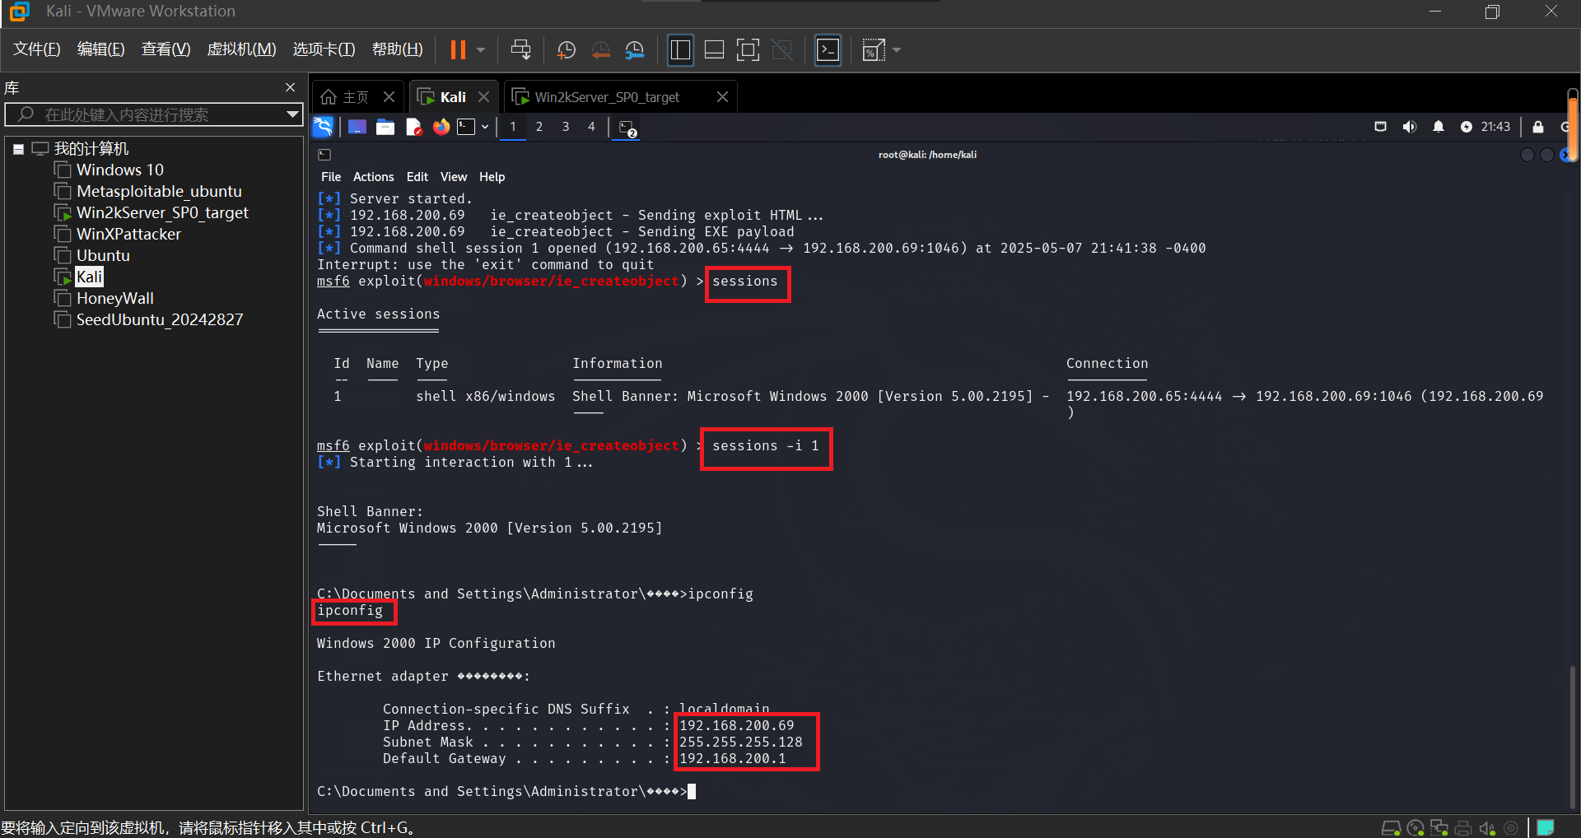The image size is (1581, 838).
Task: Open the Kali volume control
Action: pyautogui.click(x=1410, y=127)
